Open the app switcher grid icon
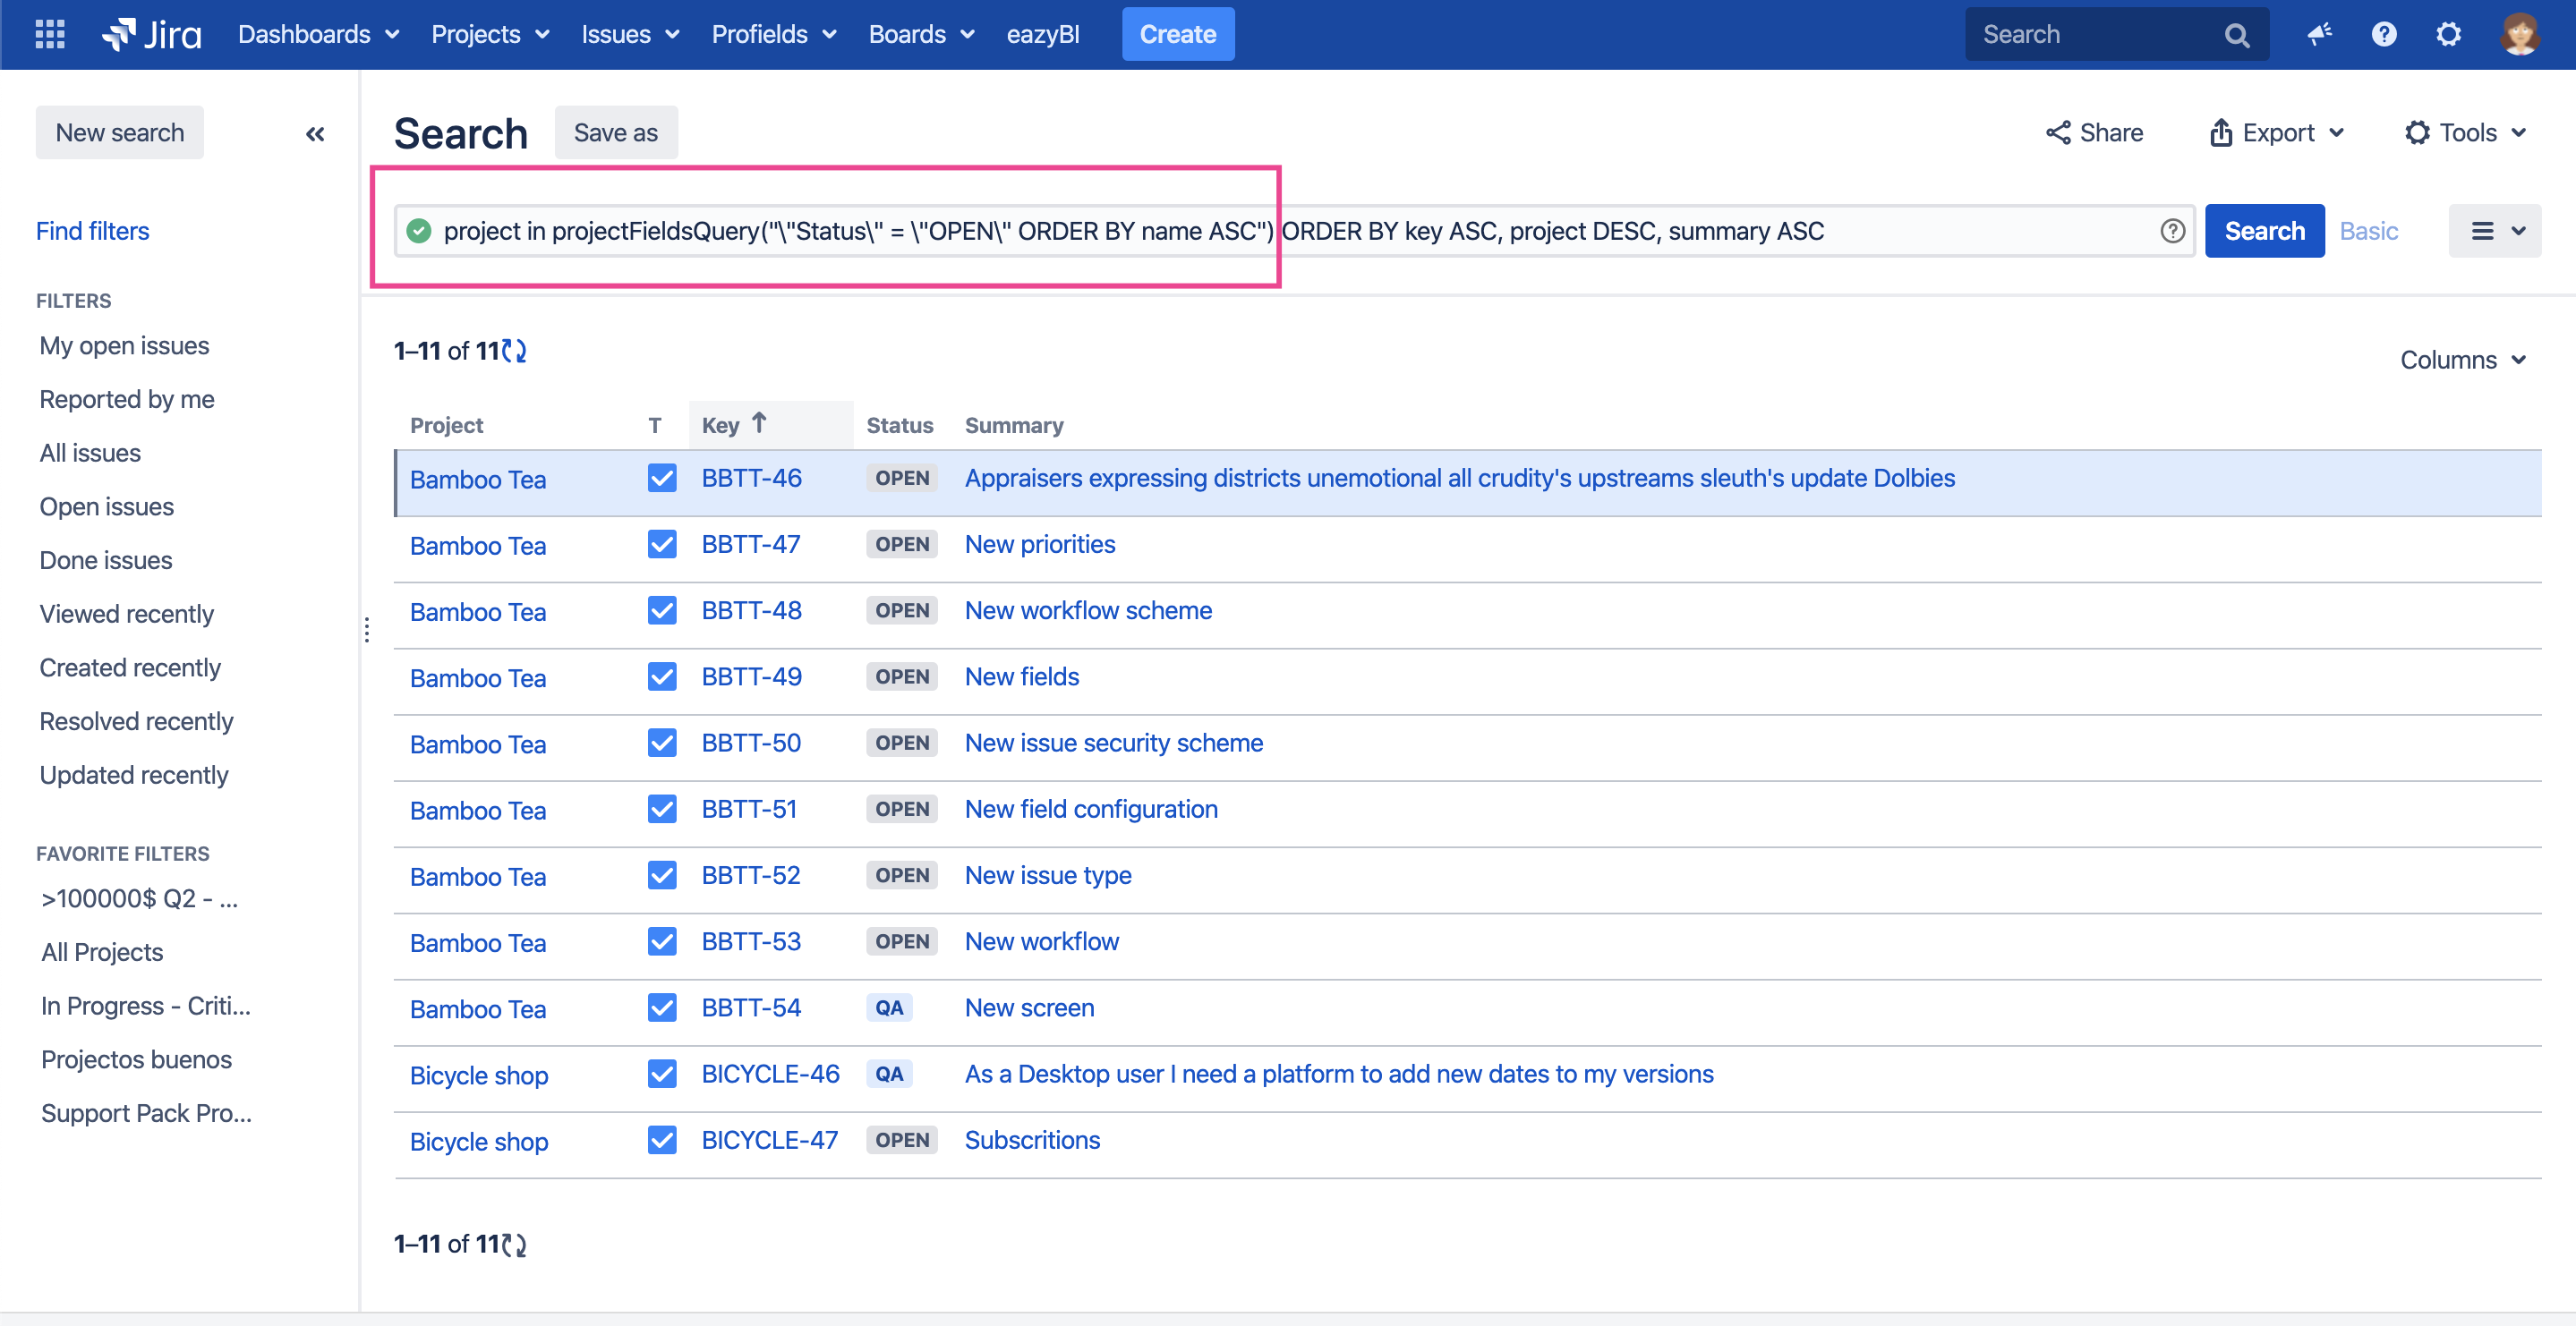 click(x=49, y=34)
